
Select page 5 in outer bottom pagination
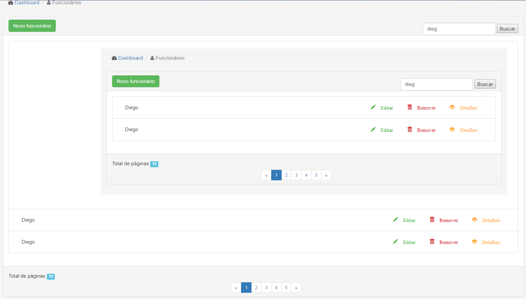tap(286, 288)
